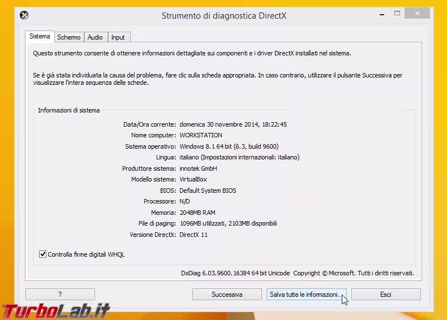Select the 2048MB RAM memory value

coord(197,213)
